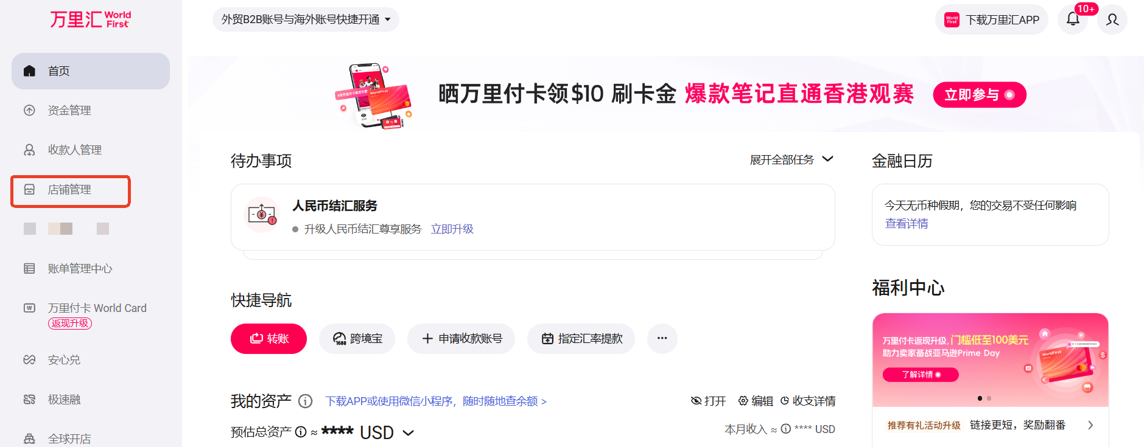The width and height of the screenshot is (1144, 447).
Task: Click the more options ellipsis button
Action: point(662,339)
